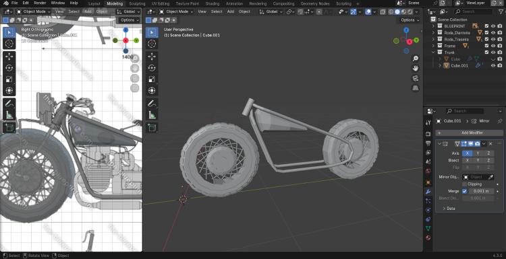506x259 pixels.
Task: Hide Cube.001 in the outliner
Action: coord(493,66)
